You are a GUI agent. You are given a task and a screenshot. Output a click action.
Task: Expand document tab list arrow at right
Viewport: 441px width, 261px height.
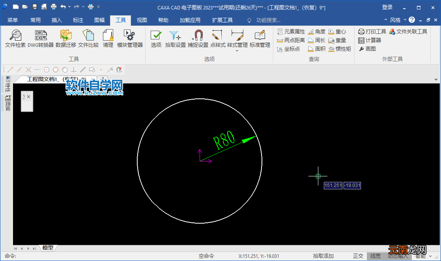(x=436, y=80)
